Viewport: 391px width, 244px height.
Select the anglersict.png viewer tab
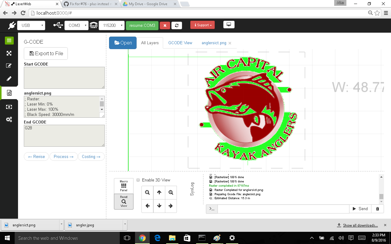click(x=214, y=43)
